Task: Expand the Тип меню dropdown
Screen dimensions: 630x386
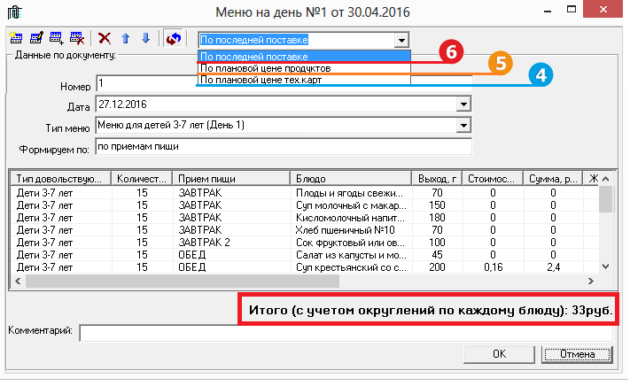Action: click(x=463, y=125)
